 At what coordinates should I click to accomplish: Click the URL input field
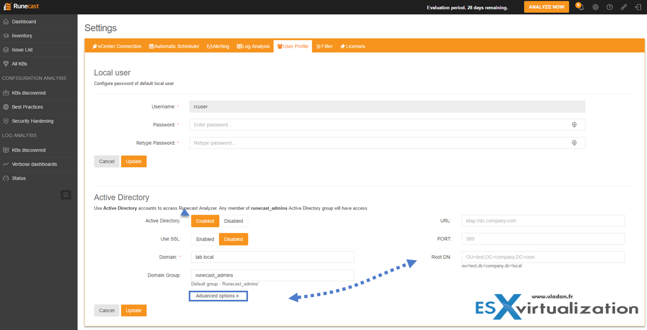click(x=543, y=221)
